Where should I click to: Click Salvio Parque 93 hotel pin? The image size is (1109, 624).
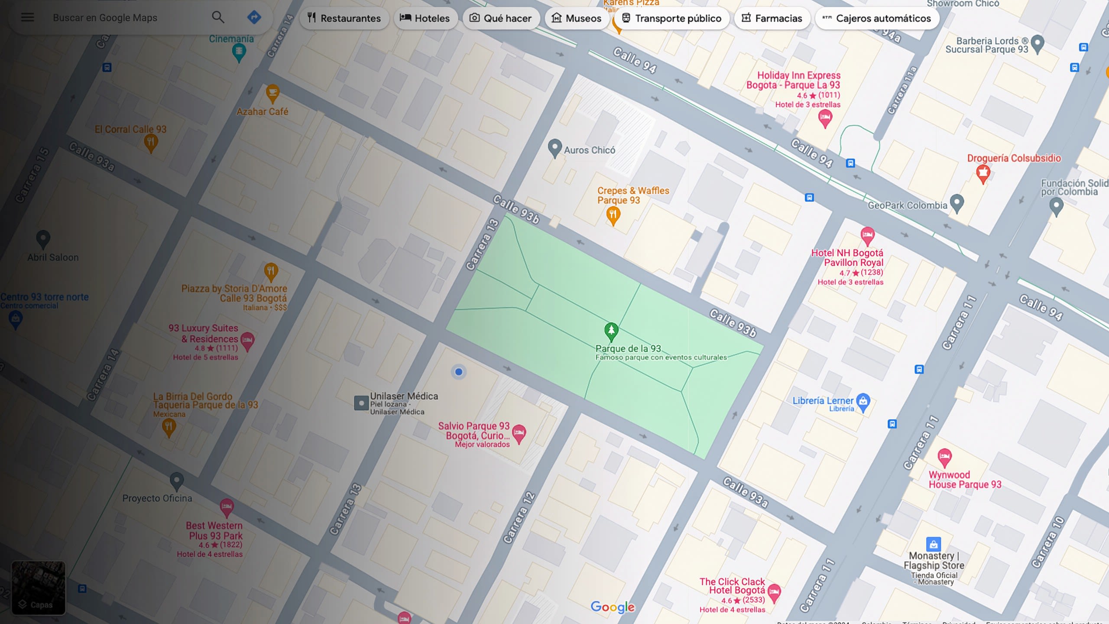pos(519,433)
